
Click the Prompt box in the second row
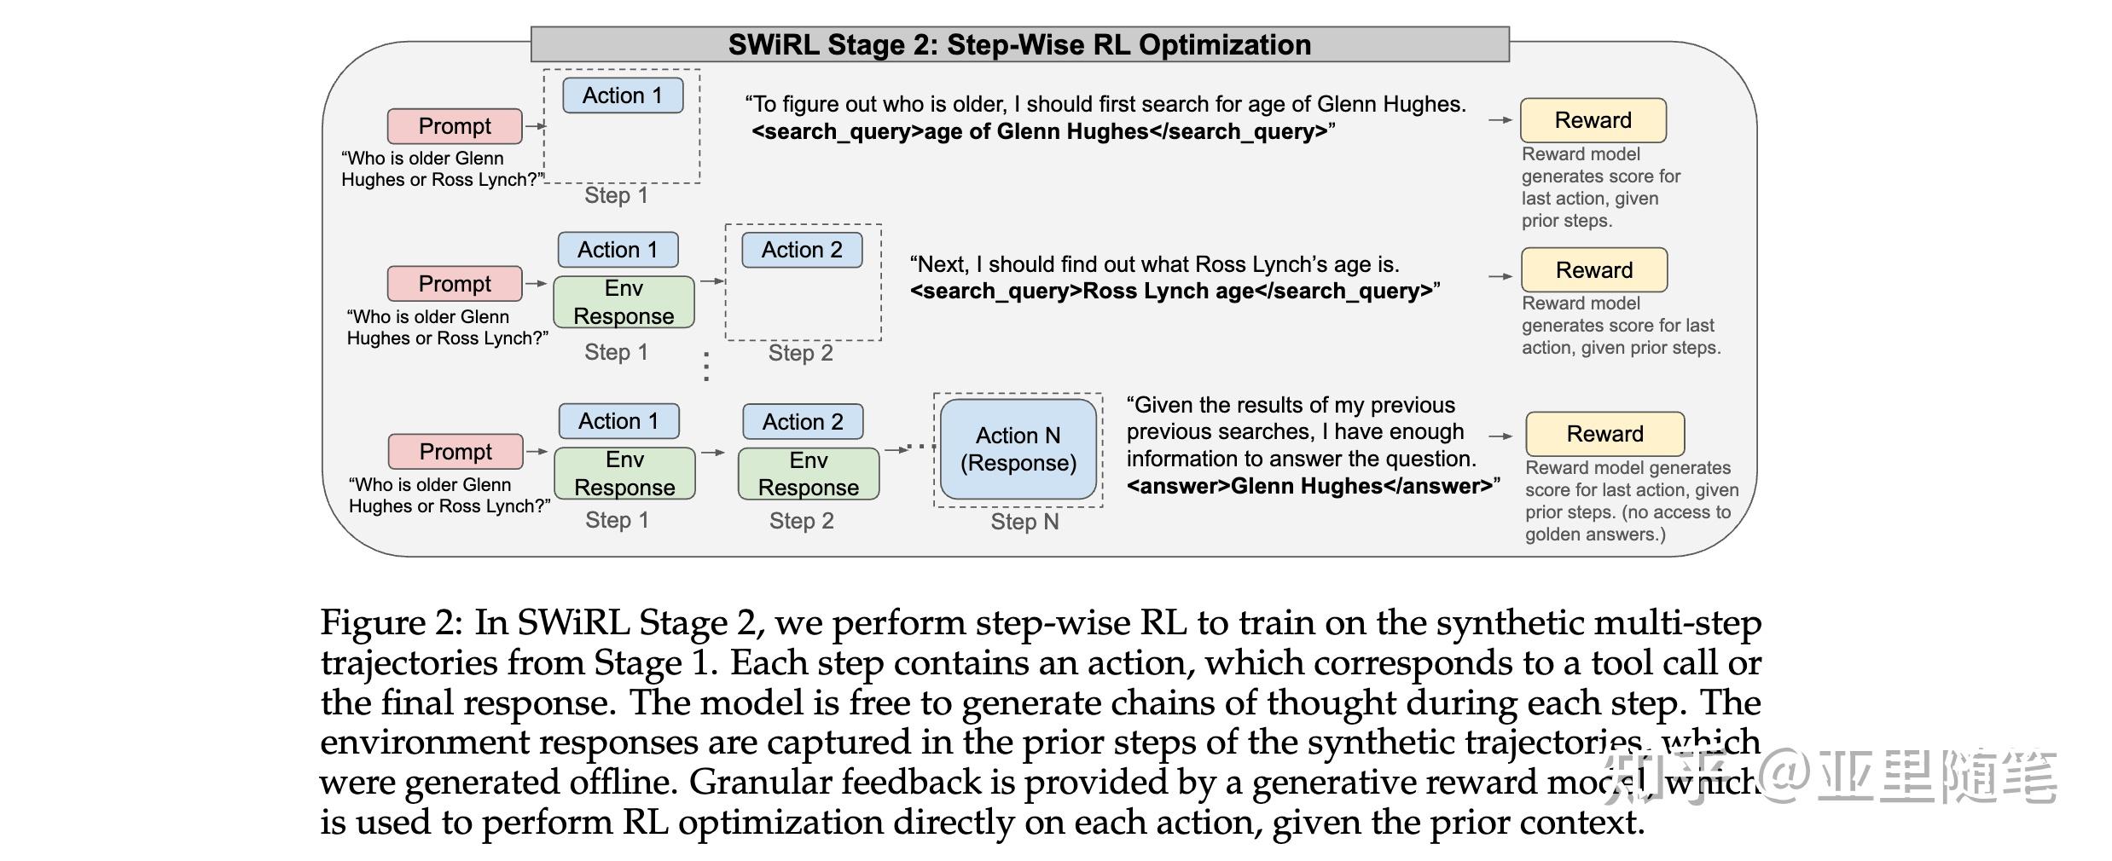pyautogui.click(x=455, y=284)
